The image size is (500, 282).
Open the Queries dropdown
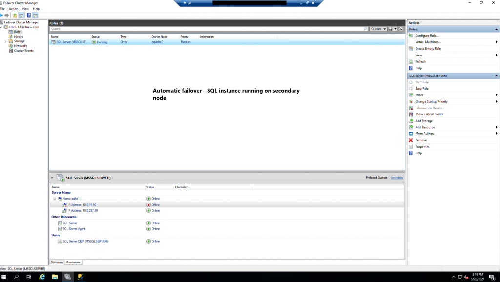(379, 29)
